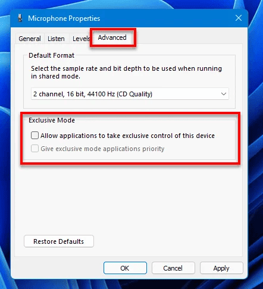The height and width of the screenshot is (289, 263).
Task: Switch to the General tab
Action: click(30, 39)
